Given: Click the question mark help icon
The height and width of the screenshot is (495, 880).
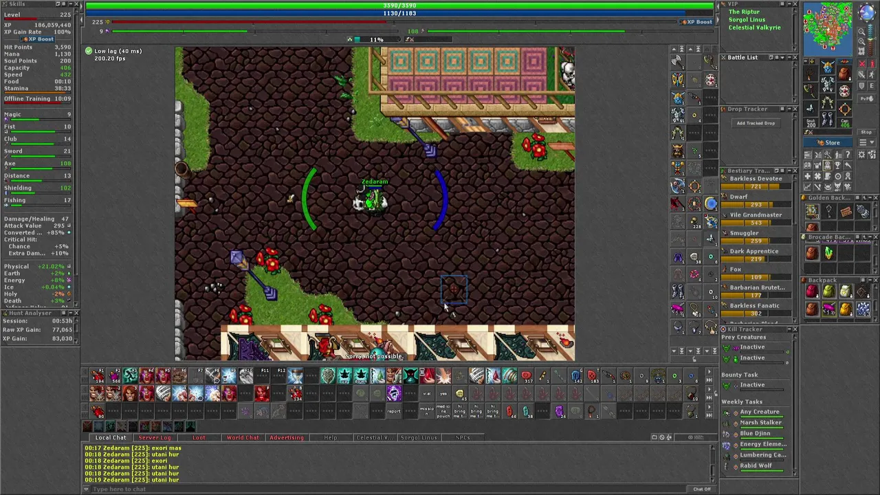Looking at the screenshot, I should click(848, 155).
